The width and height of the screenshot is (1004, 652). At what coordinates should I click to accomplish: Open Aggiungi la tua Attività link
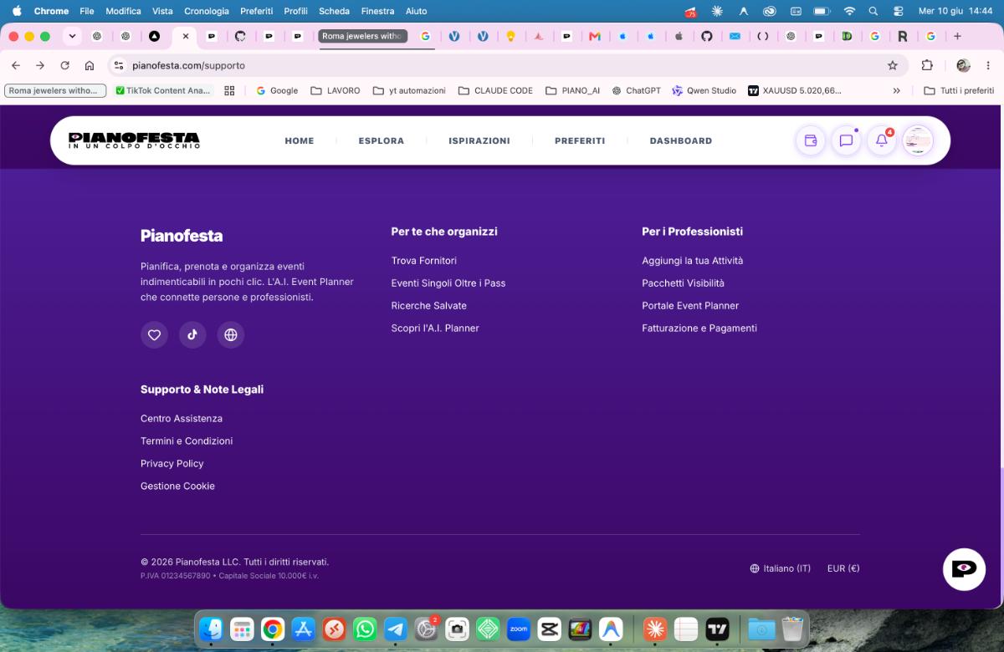(x=693, y=261)
